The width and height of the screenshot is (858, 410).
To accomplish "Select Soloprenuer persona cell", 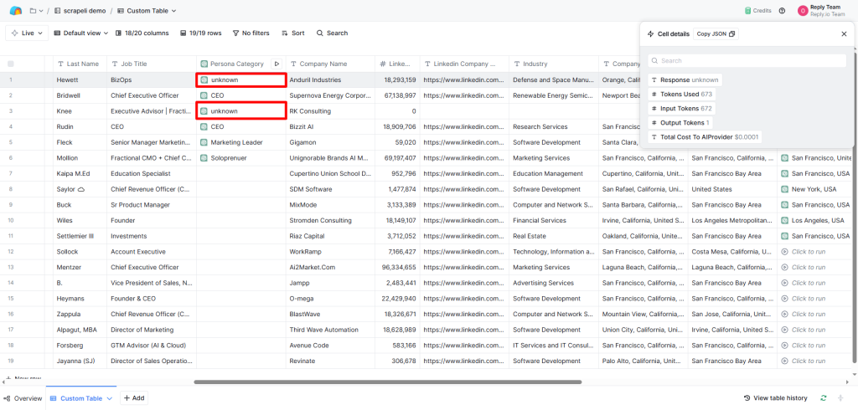I will tap(241, 158).
